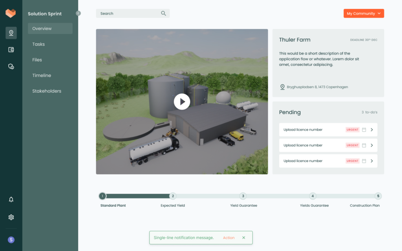402x251 pixels.
Task: Play the plant overview video
Action: click(x=182, y=101)
